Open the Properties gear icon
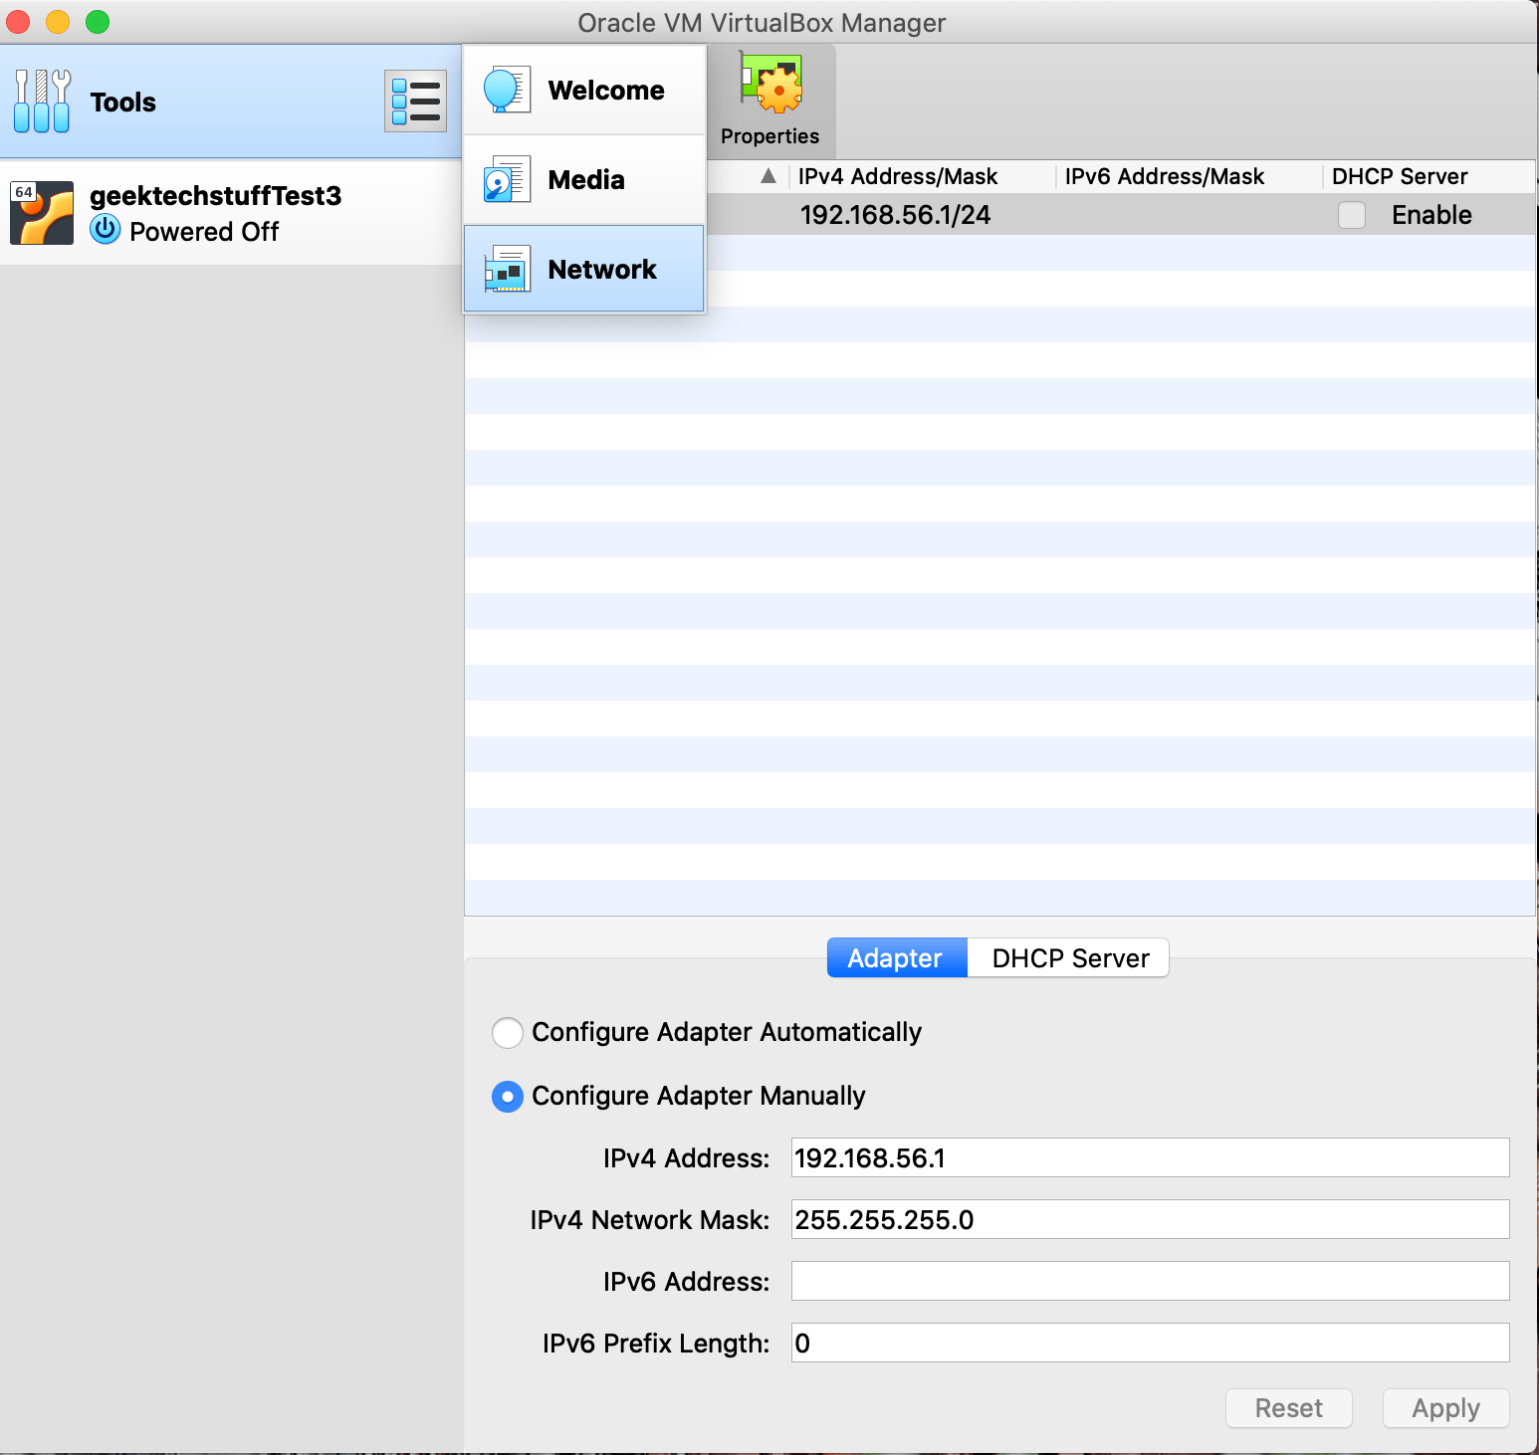Image resolution: width=1539 pixels, height=1455 pixels. click(770, 86)
